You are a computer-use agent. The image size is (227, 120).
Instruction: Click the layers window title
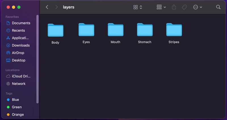(x=69, y=7)
